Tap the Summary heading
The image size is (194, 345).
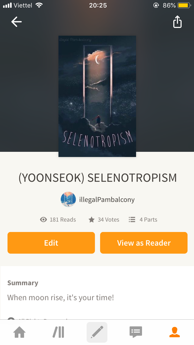point(23,283)
